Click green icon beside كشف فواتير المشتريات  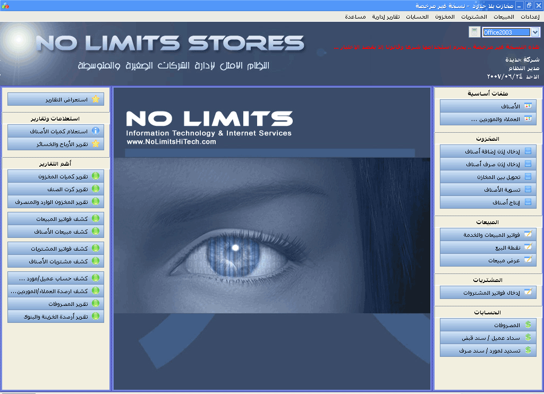point(96,248)
